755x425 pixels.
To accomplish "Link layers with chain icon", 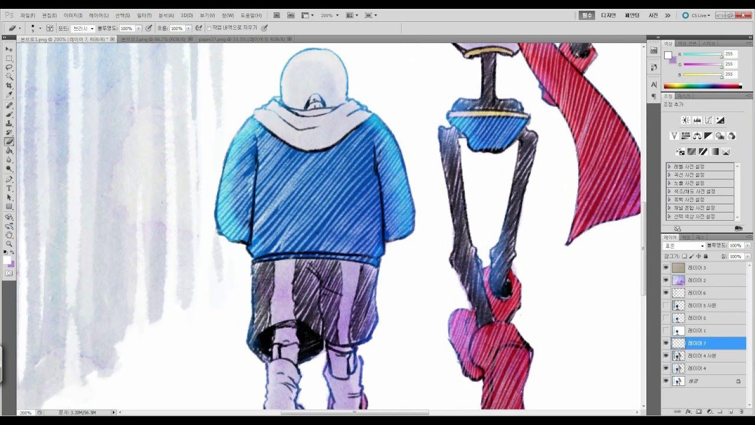I will (x=678, y=411).
